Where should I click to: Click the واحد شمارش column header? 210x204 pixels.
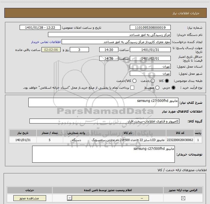(x=76, y=133)
